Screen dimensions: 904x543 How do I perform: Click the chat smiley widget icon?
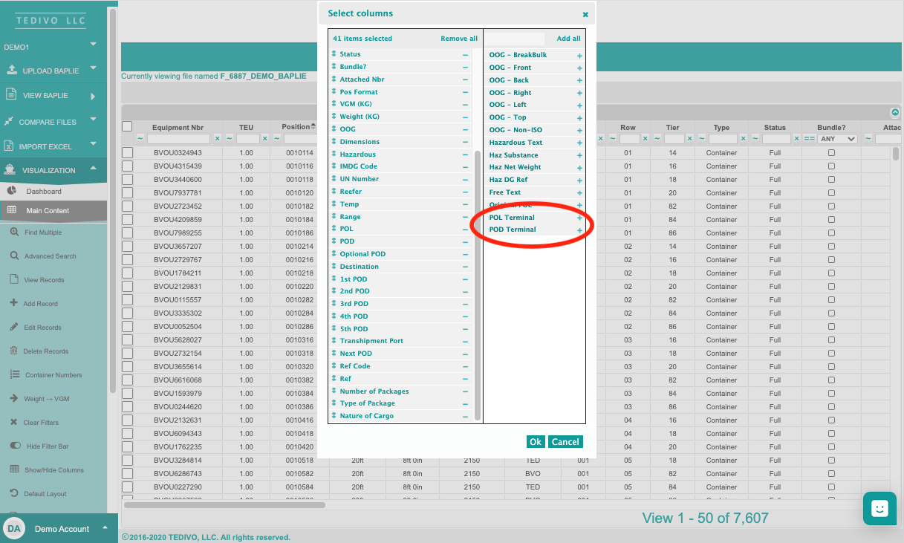879,509
